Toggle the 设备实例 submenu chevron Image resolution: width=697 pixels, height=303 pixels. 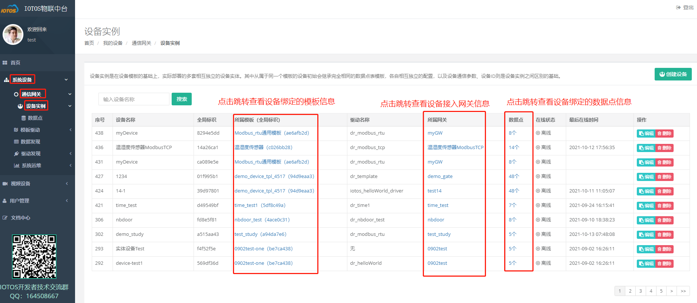[x=70, y=106]
